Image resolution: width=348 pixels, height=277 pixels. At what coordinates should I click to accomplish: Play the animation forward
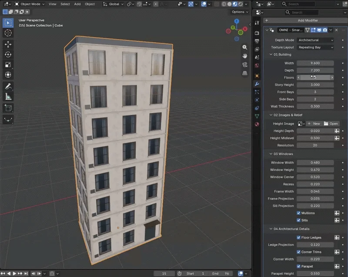[14, 274]
